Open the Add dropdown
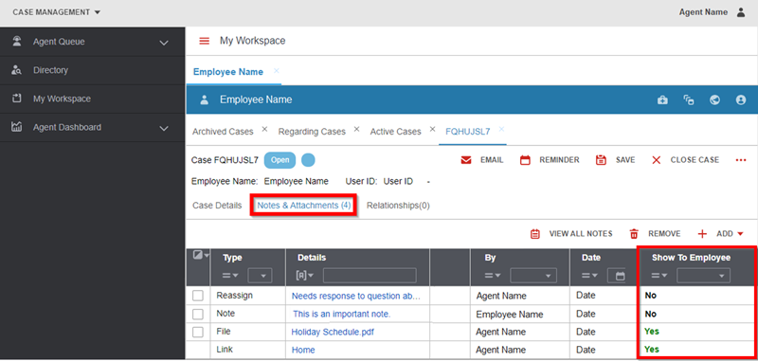The height and width of the screenshot is (361, 758). coord(720,234)
